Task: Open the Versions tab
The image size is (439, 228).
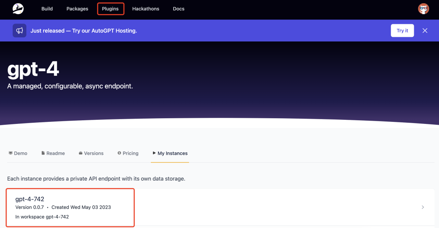Action: click(x=91, y=153)
